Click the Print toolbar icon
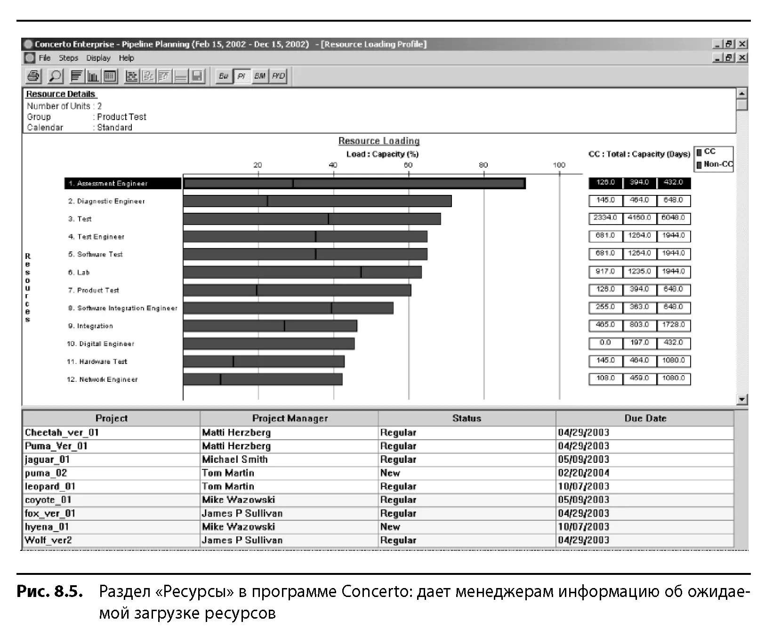The height and width of the screenshot is (637, 773). [x=33, y=76]
